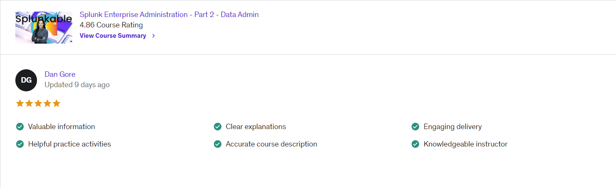616x188 pixels.
Task: Click the Knowledgeable instructor label
Action: coord(465,144)
